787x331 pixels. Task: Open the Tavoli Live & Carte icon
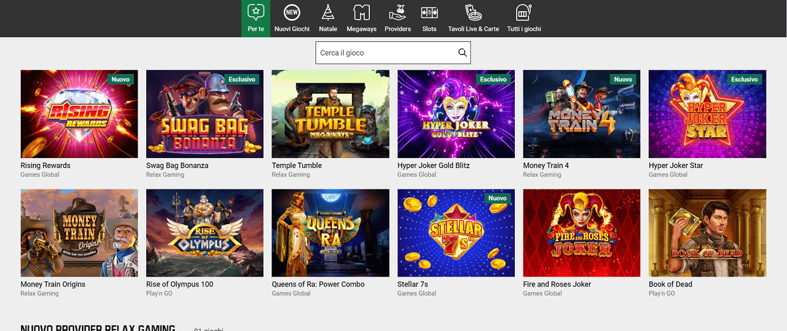pos(473,12)
